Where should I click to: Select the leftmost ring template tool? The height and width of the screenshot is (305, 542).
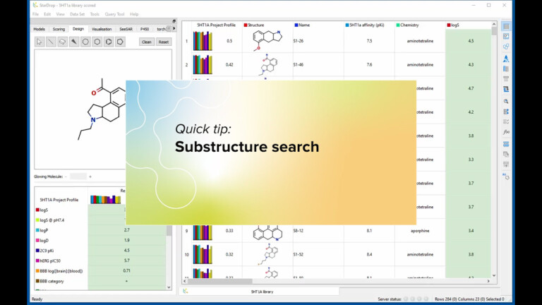[x=85, y=42]
